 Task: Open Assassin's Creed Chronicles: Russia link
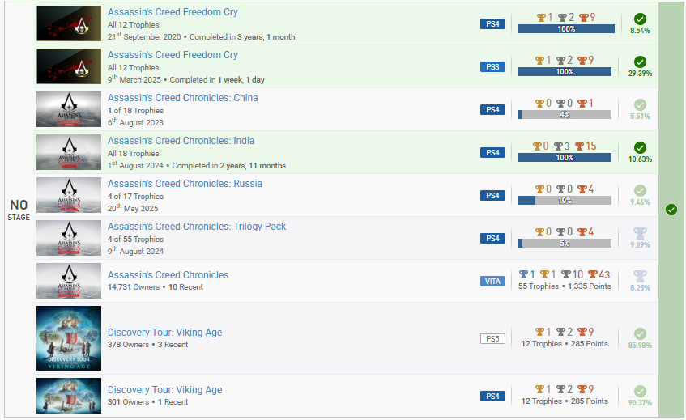pos(185,184)
